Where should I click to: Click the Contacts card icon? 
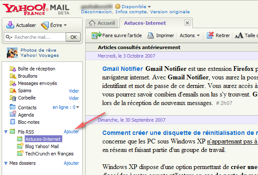coord(13,107)
